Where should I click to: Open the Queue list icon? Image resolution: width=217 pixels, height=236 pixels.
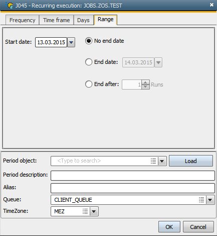click(201, 200)
